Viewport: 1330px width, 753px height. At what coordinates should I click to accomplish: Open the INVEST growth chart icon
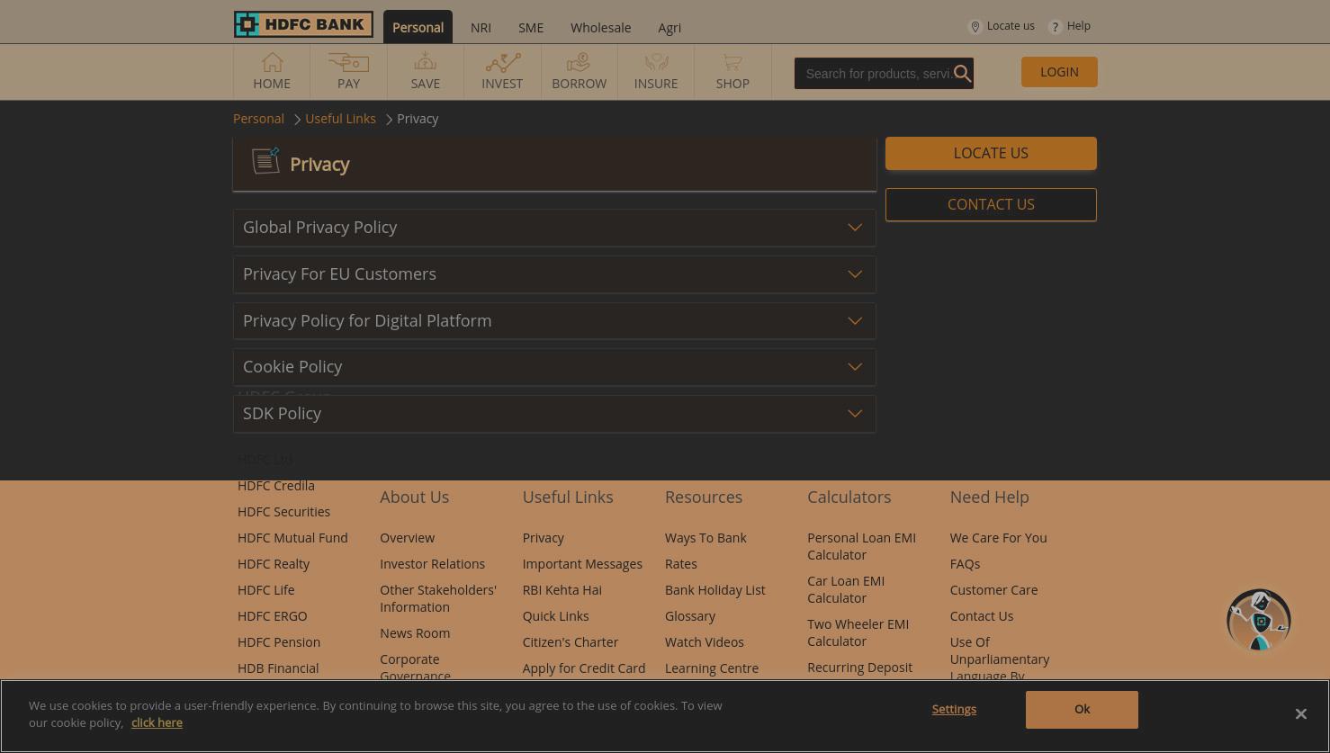click(502, 62)
